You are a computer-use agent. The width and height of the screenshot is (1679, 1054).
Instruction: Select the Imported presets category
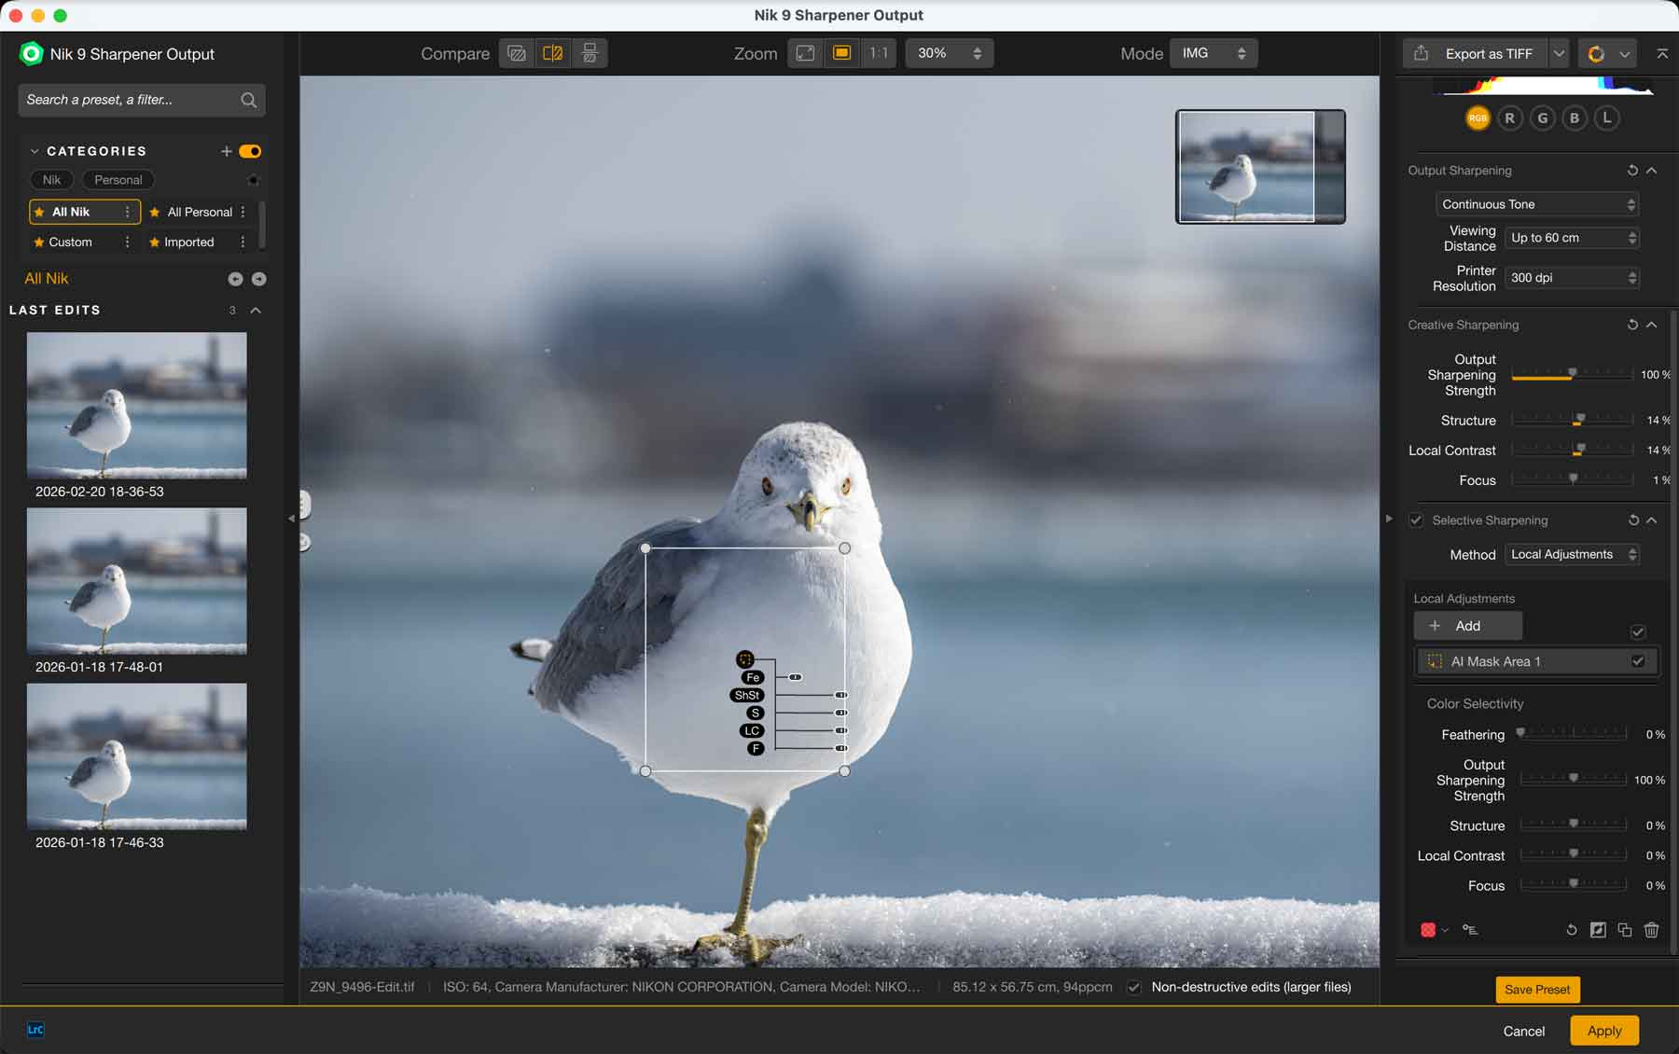pos(188,242)
